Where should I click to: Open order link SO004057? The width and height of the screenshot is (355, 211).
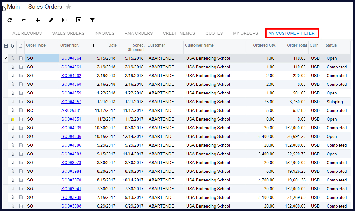71,102
